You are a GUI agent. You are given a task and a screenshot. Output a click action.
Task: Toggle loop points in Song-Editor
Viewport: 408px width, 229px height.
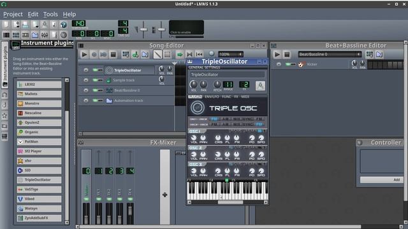(x=189, y=54)
